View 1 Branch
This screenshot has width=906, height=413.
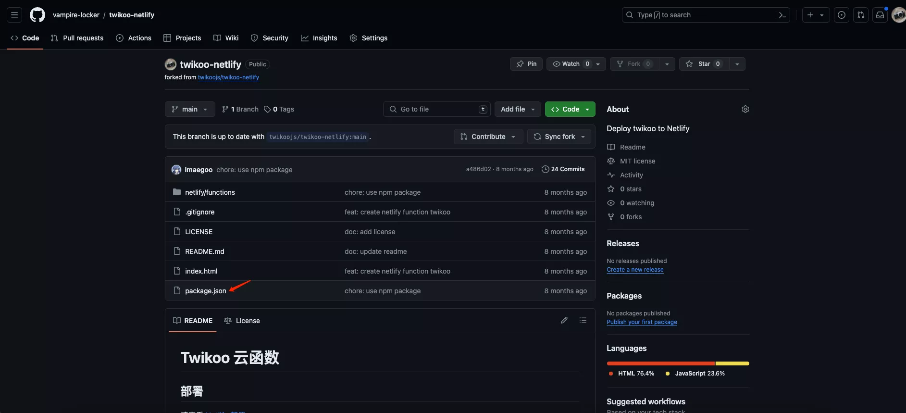click(x=240, y=109)
